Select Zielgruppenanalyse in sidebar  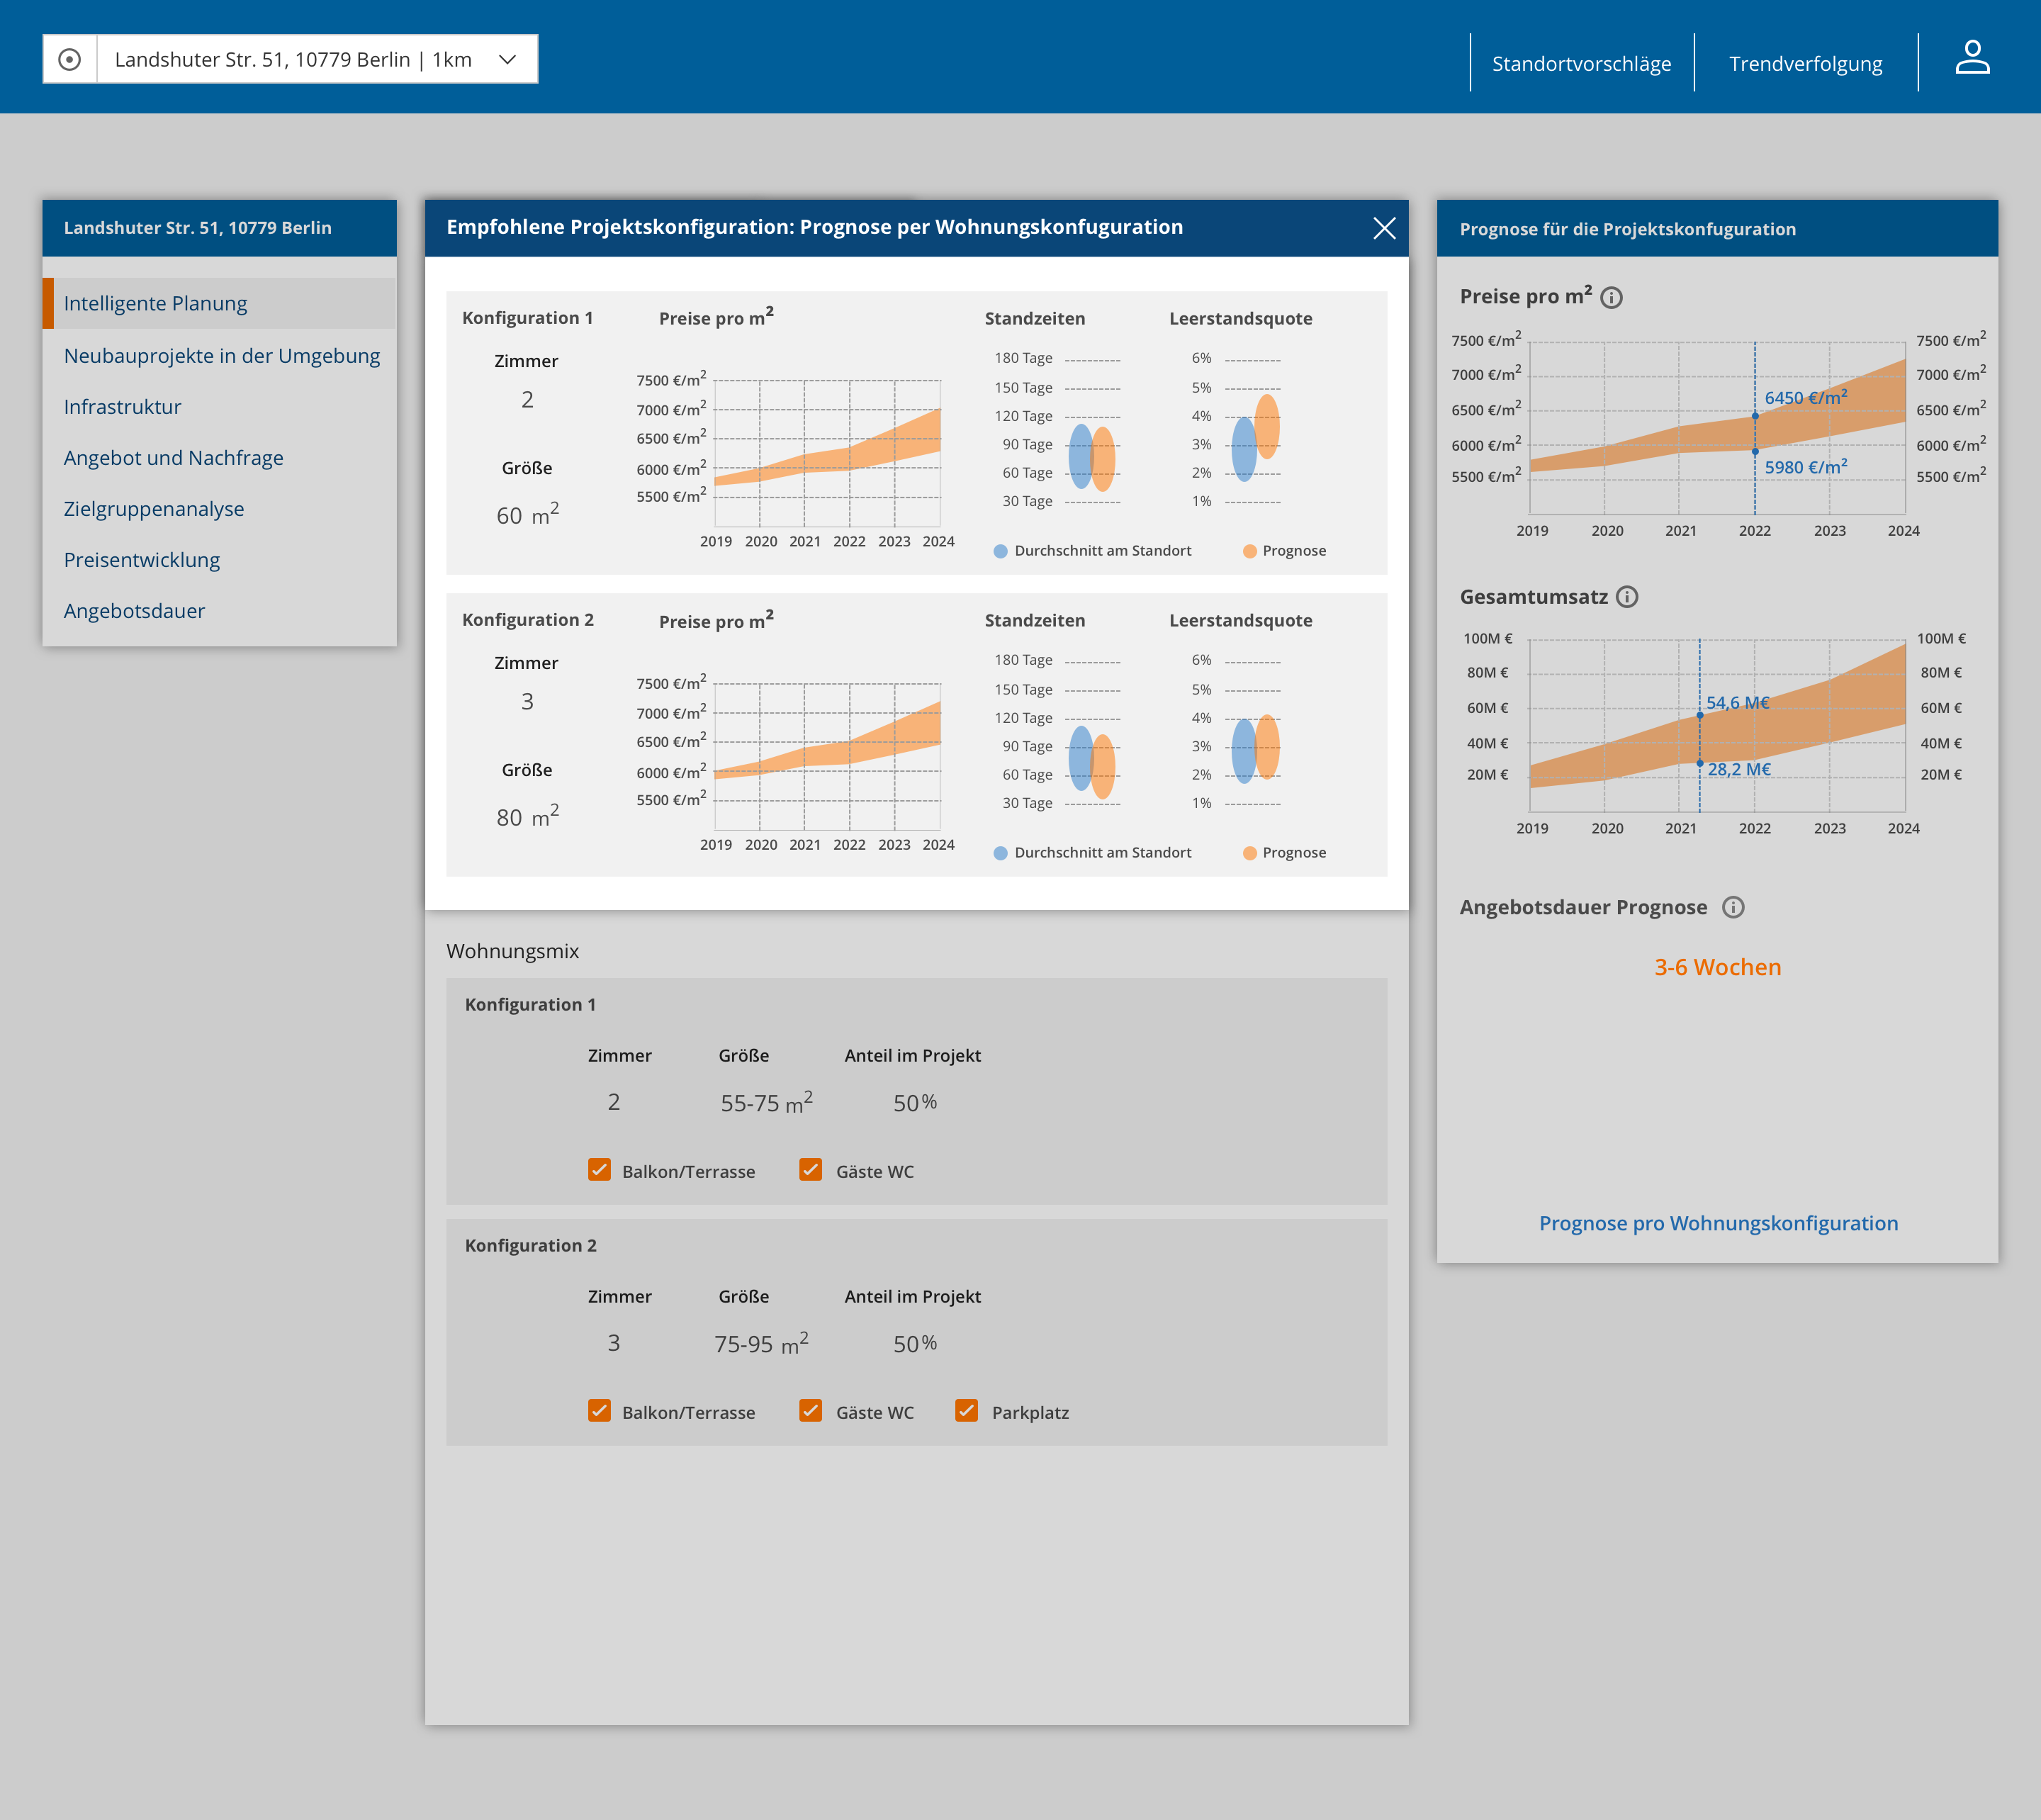(154, 508)
